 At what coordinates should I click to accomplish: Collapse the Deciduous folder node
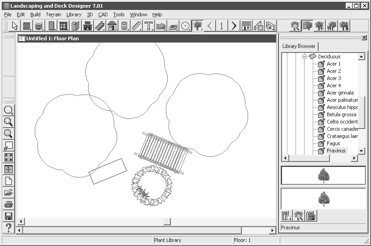pos(305,57)
